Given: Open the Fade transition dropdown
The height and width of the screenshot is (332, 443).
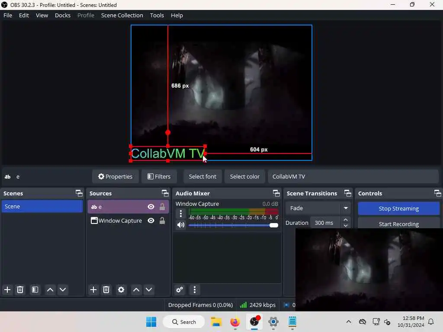Looking at the screenshot, I should coord(318,208).
